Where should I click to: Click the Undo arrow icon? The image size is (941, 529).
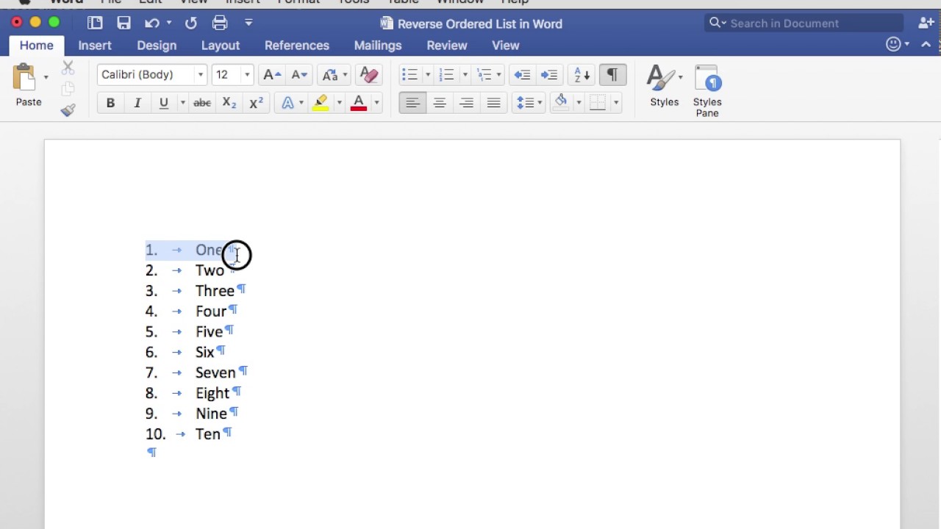pos(151,24)
